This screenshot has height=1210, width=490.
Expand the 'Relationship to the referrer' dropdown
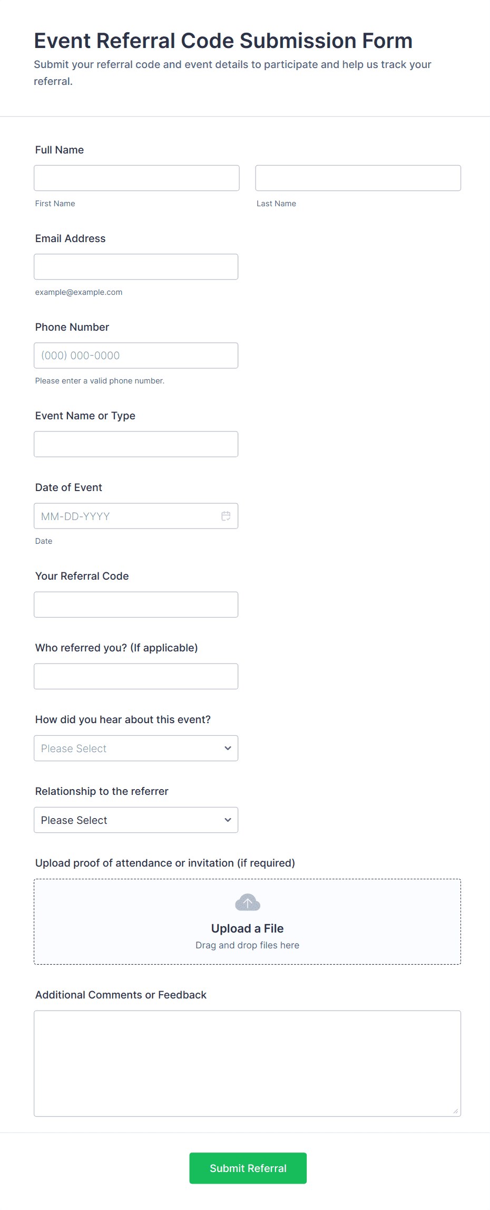[135, 820]
